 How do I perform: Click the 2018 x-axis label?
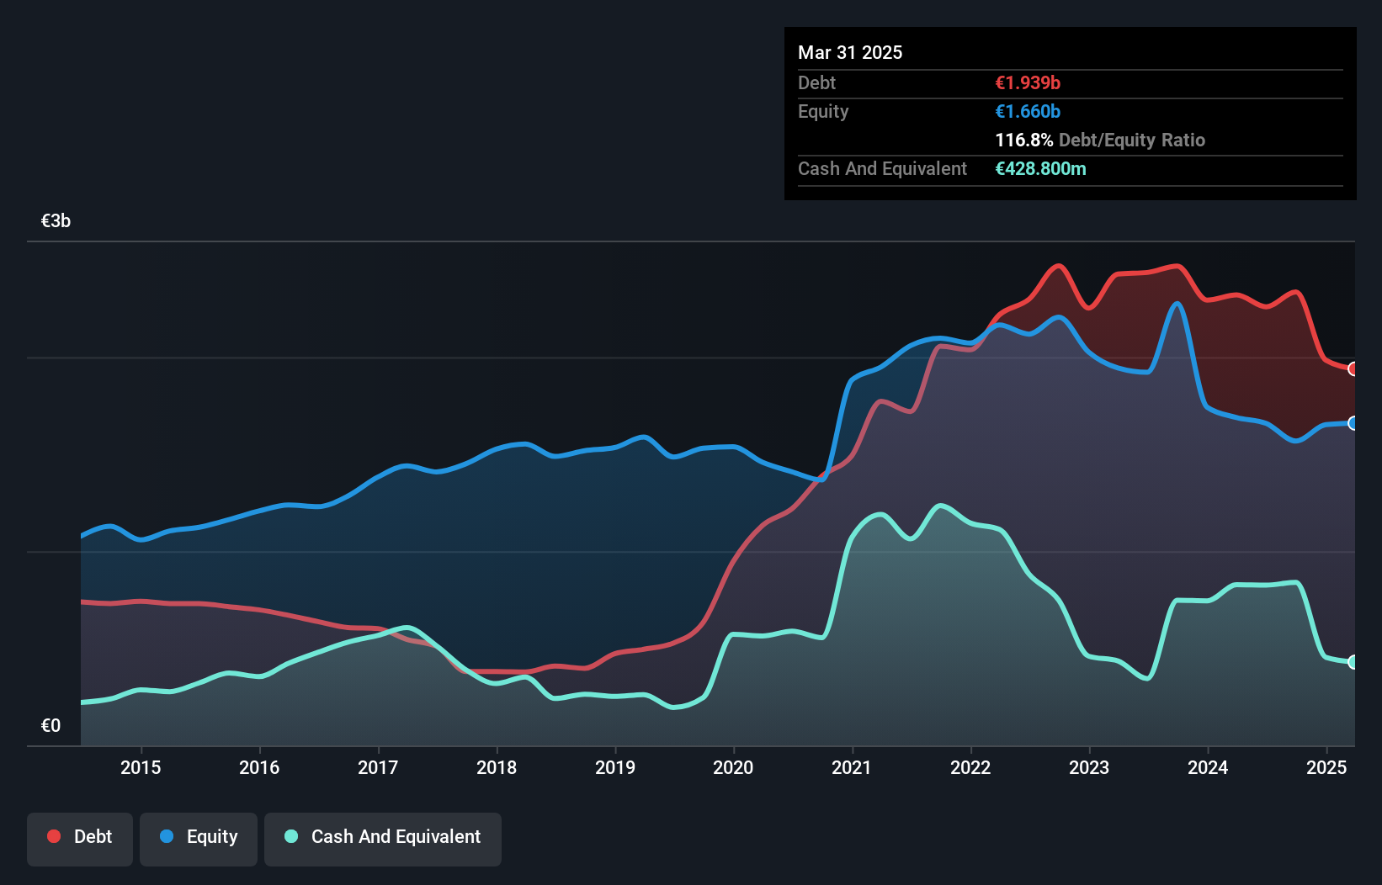point(497,767)
